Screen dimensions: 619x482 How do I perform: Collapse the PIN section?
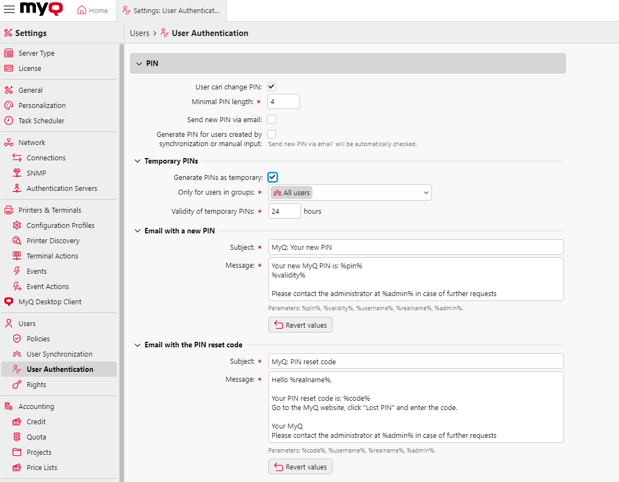pyautogui.click(x=140, y=63)
